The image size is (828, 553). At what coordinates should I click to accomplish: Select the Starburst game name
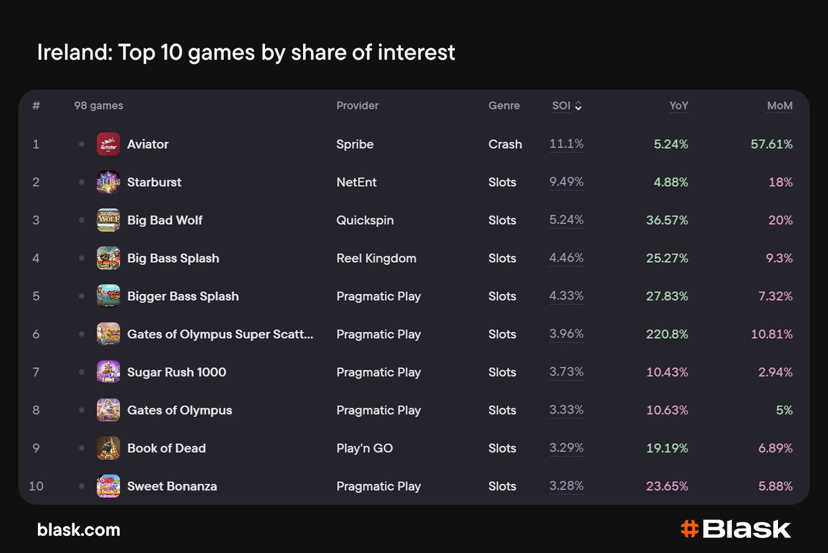[154, 182]
